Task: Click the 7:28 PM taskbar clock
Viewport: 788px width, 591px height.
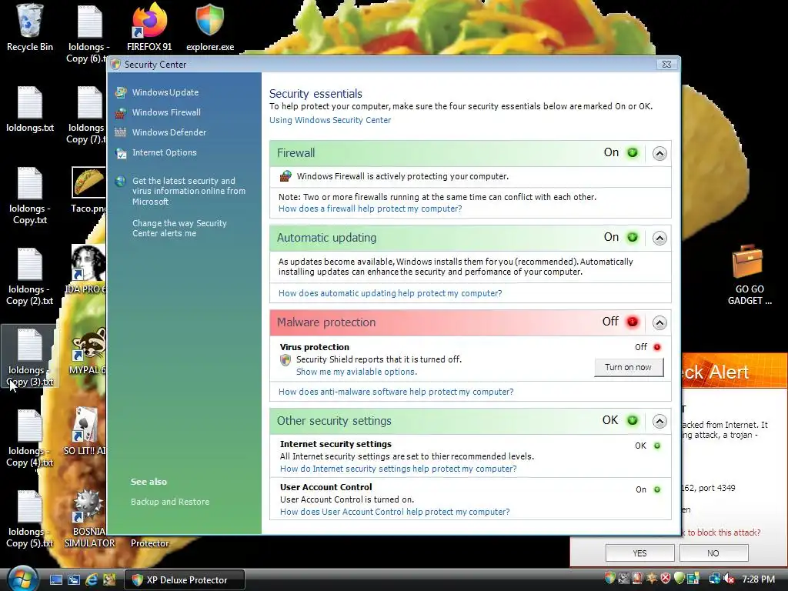Action: (x=758, y=579)
